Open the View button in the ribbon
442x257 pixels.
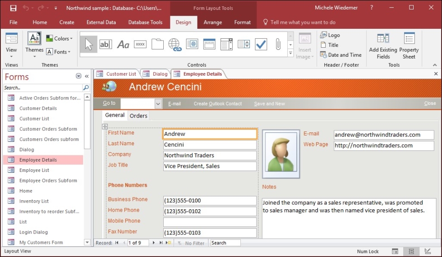pos(11,45)
